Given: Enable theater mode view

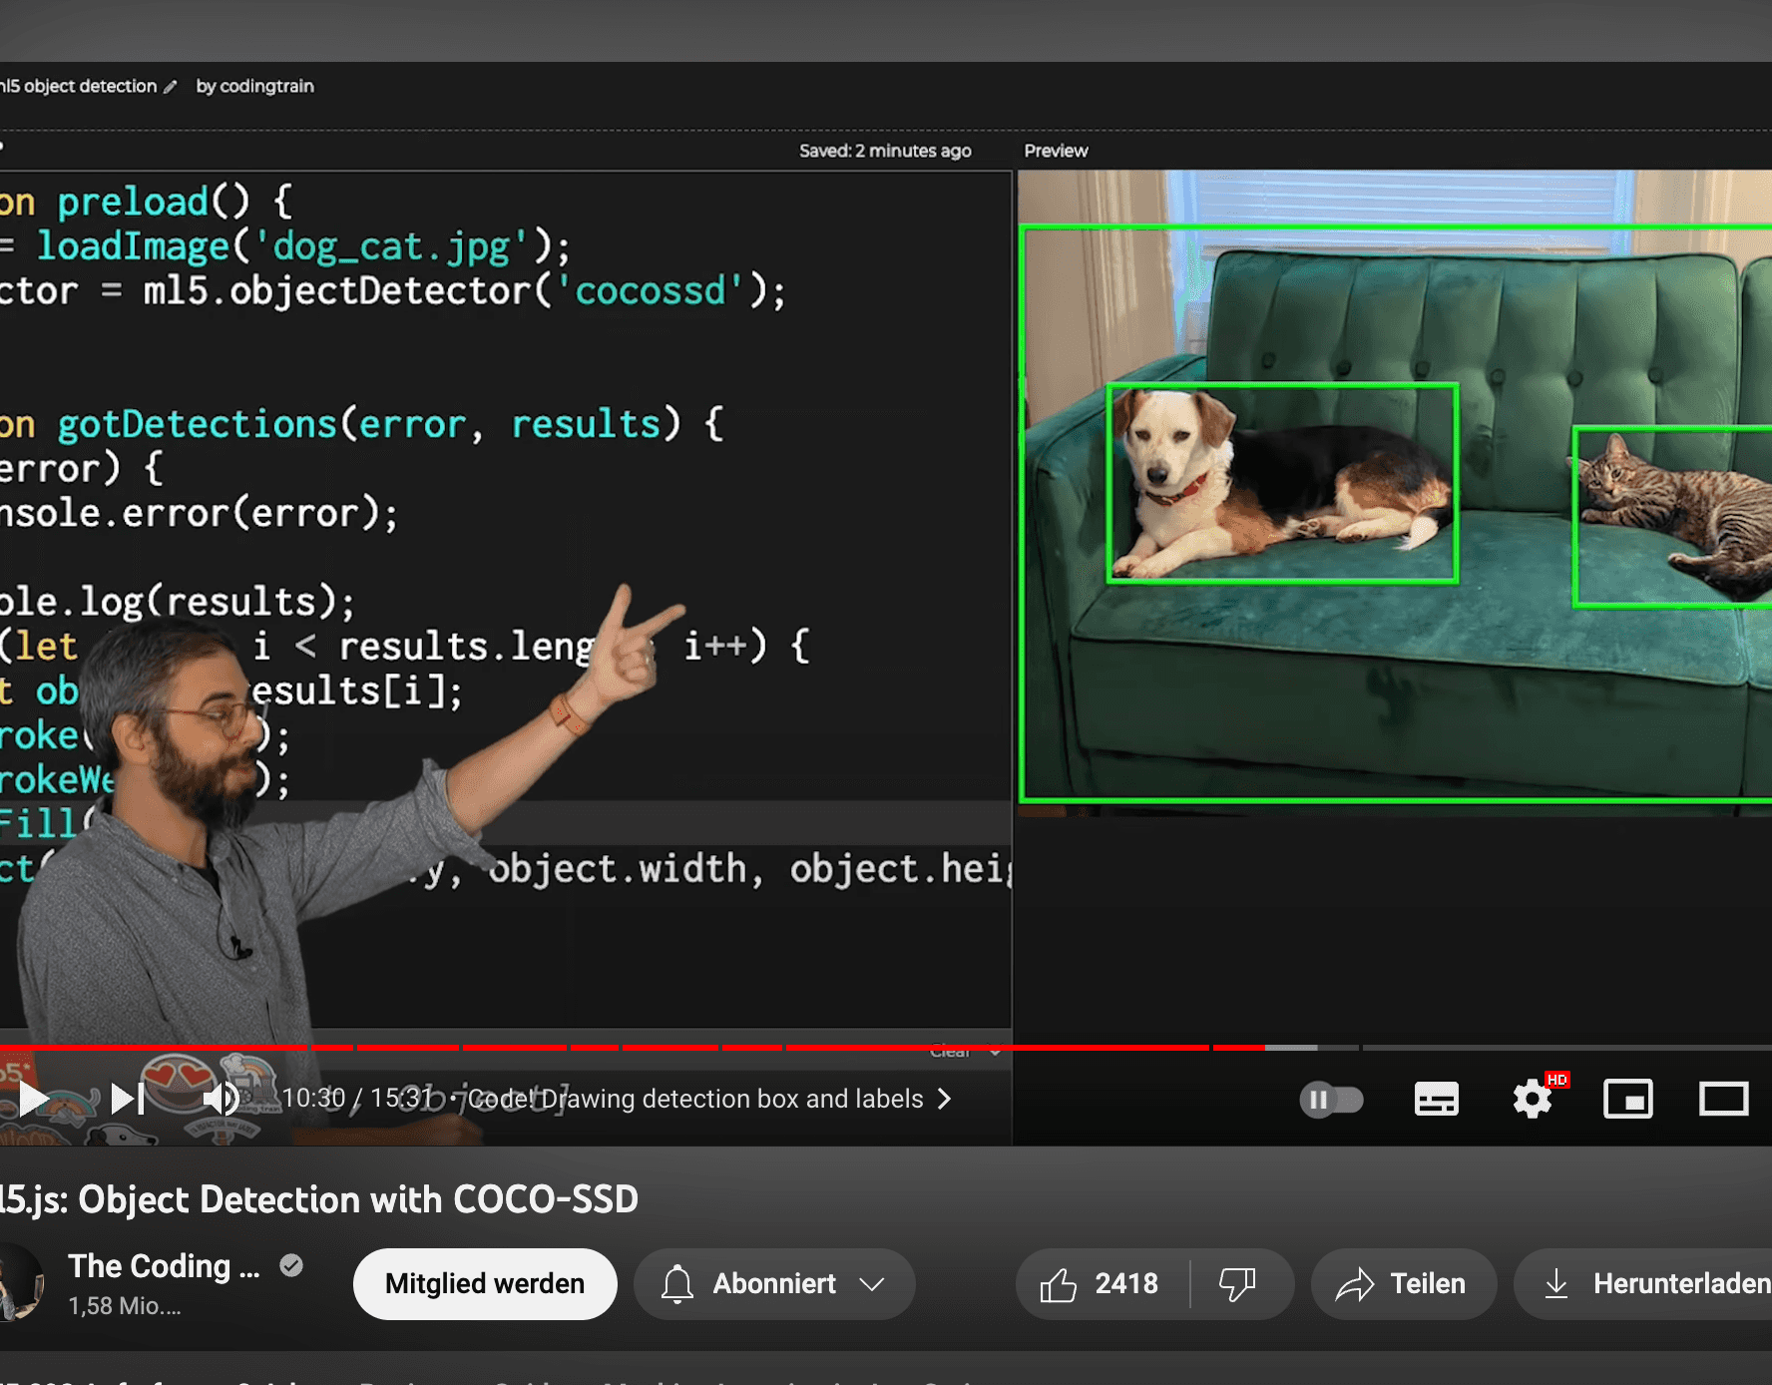Looking at the screenshot, I should click(1723, 1100).
